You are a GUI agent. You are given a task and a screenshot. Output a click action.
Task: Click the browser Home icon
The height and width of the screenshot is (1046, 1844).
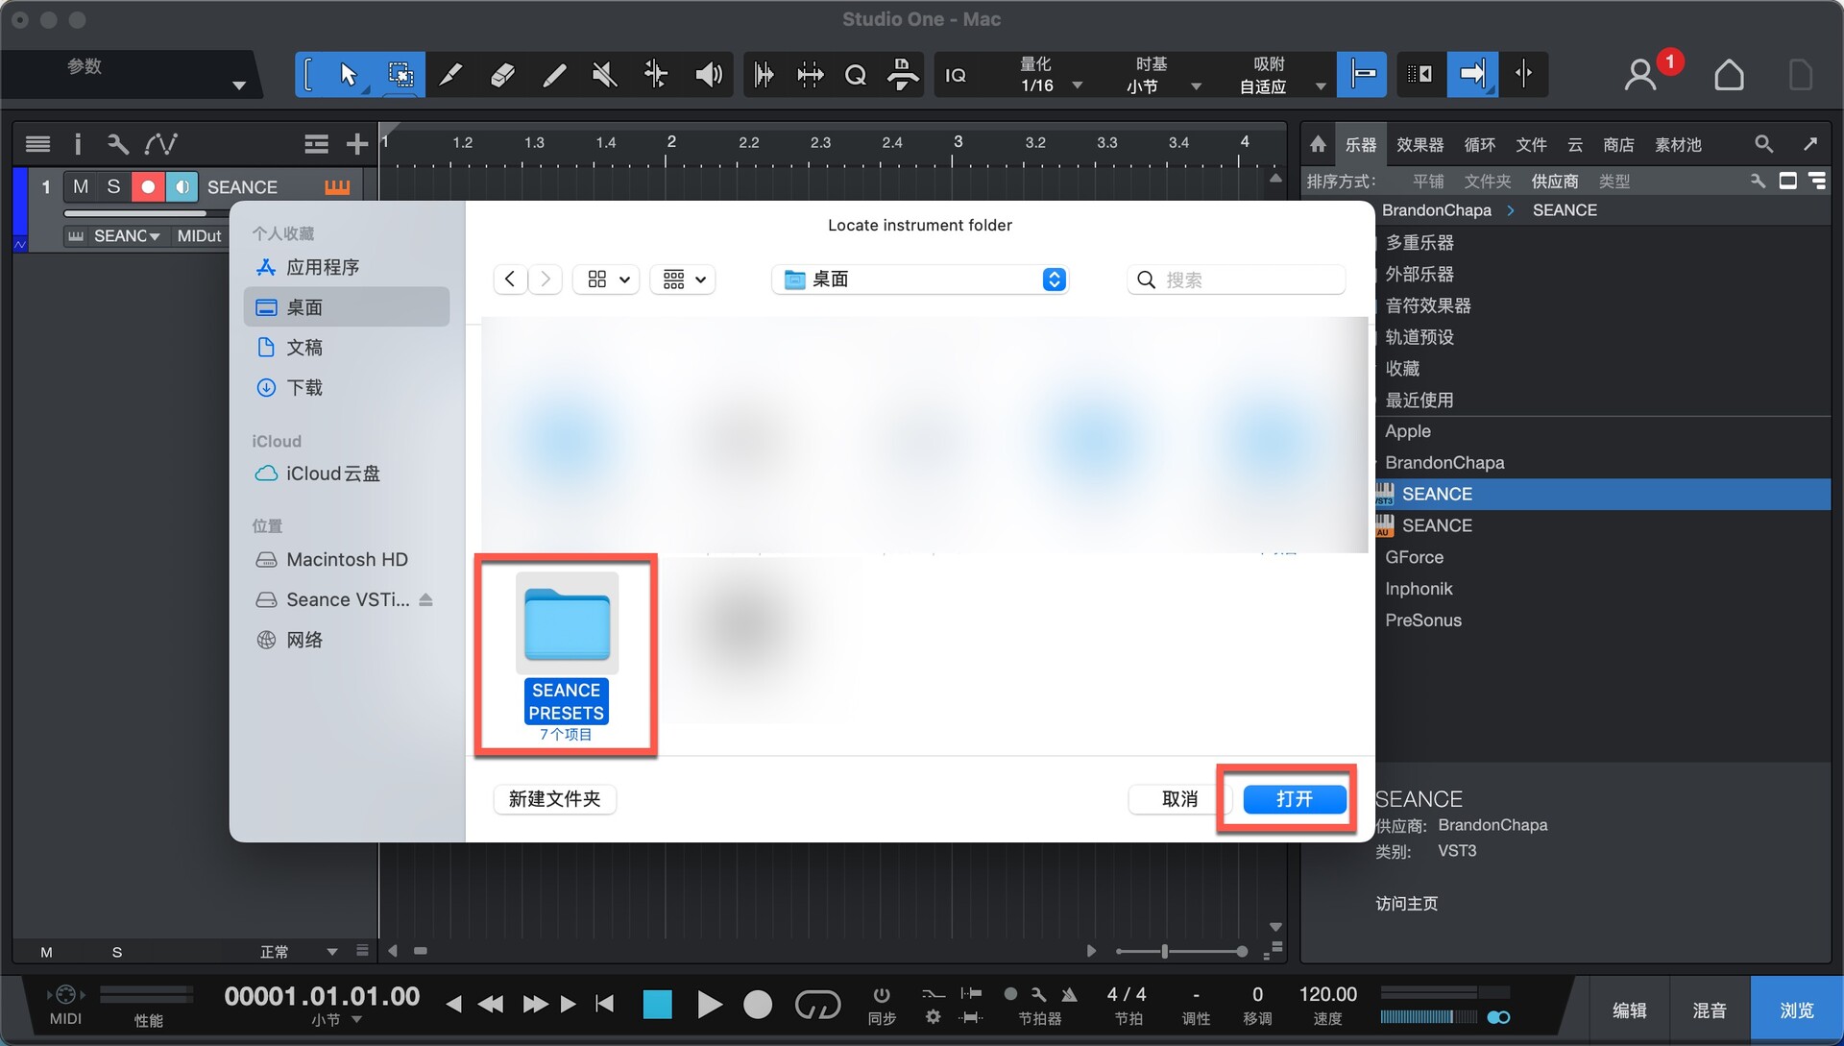[1318, 144]
